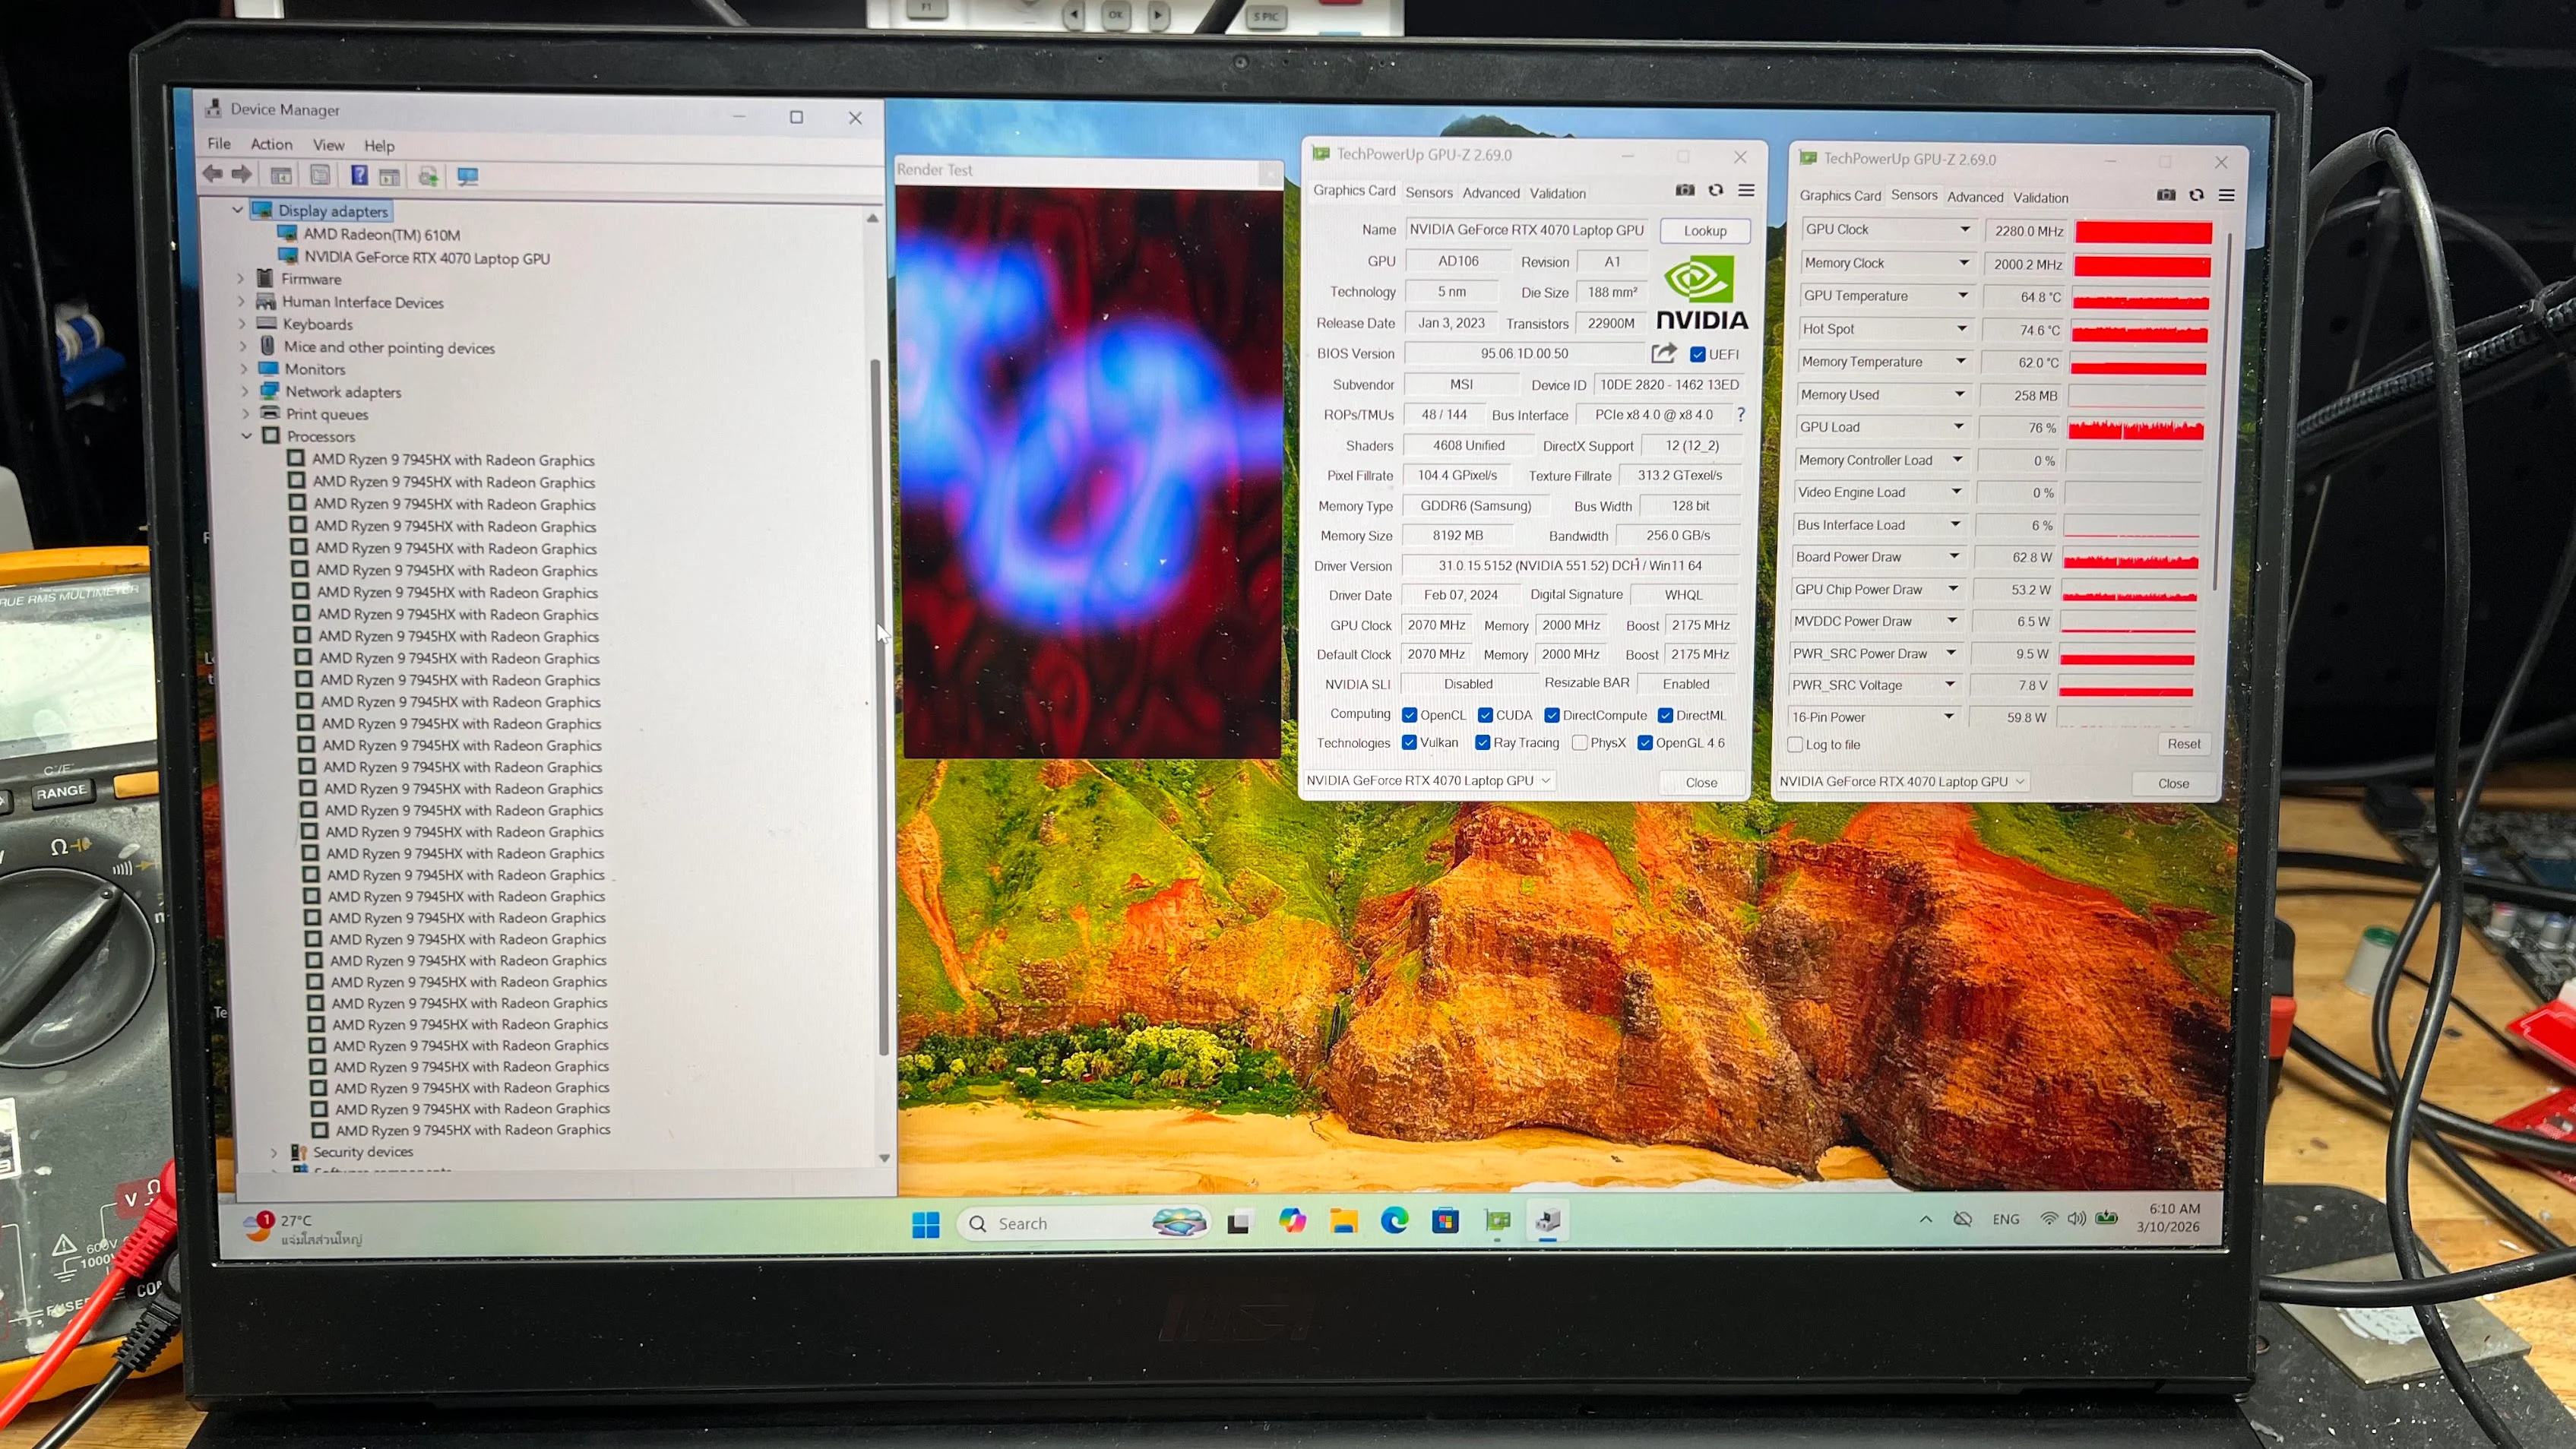Toggle the Vulkan checkbox
Image resolution: width=2576 pixels, height=1449 pixels.
[x=1409, y=742]
